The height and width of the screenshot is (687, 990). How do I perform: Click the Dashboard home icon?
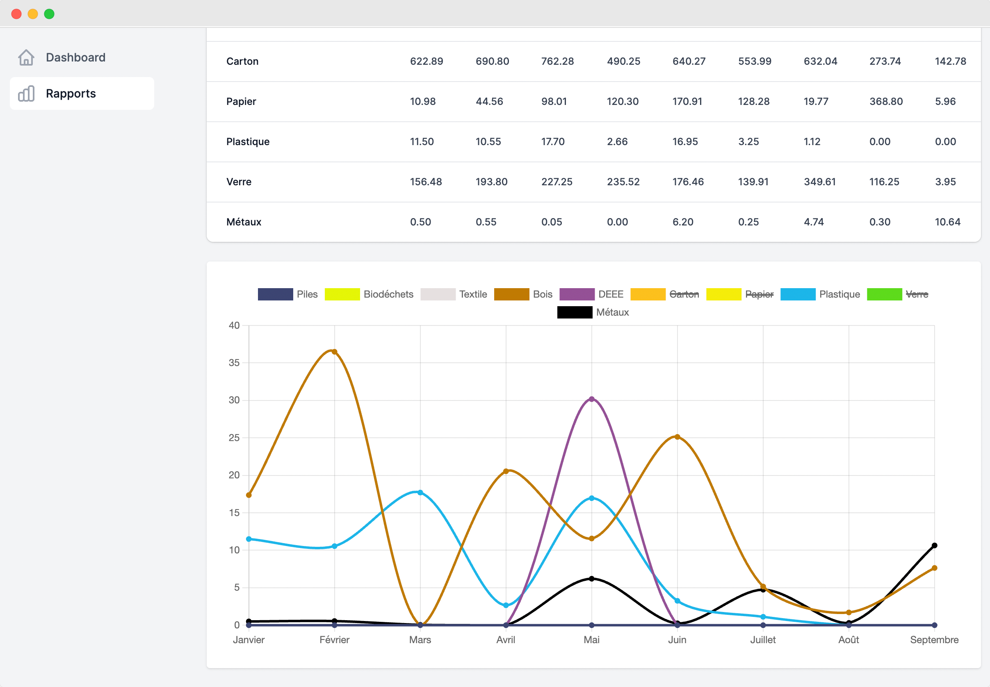coord(26,57)
